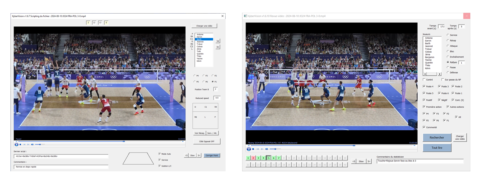Jump to rally number 2 marker
The image size is (482, 186).
(253, 158)
